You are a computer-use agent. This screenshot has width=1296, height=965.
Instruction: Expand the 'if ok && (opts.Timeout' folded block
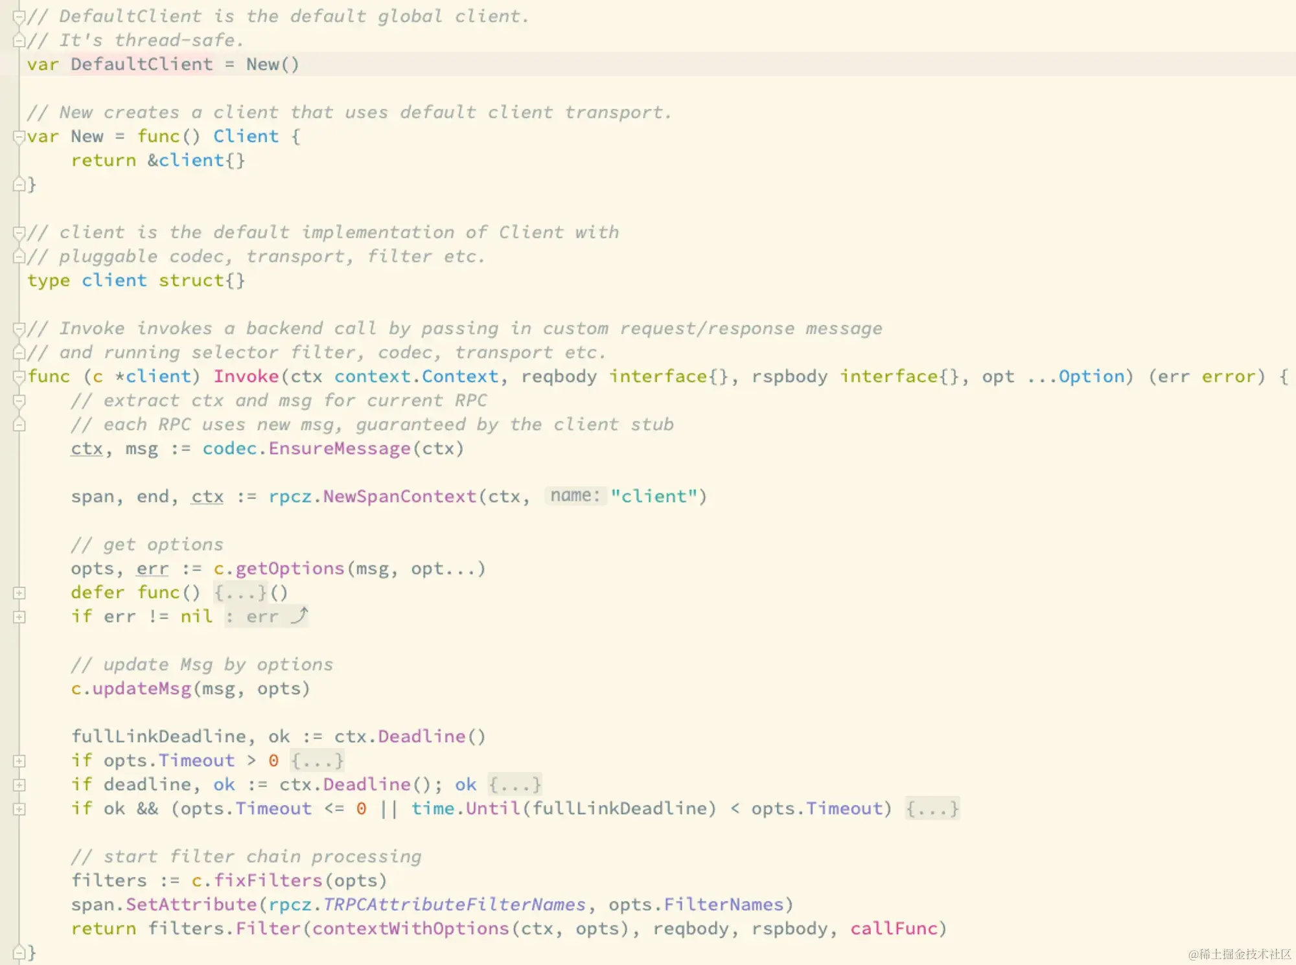pos(19,809)
